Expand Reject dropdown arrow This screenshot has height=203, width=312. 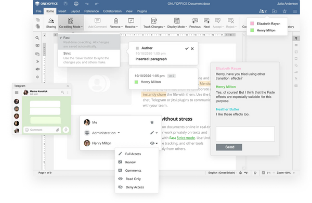236,27
